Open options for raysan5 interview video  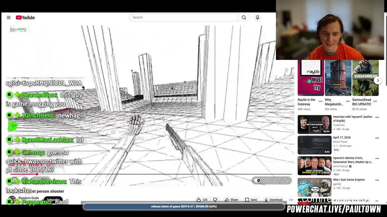[377, 117]
